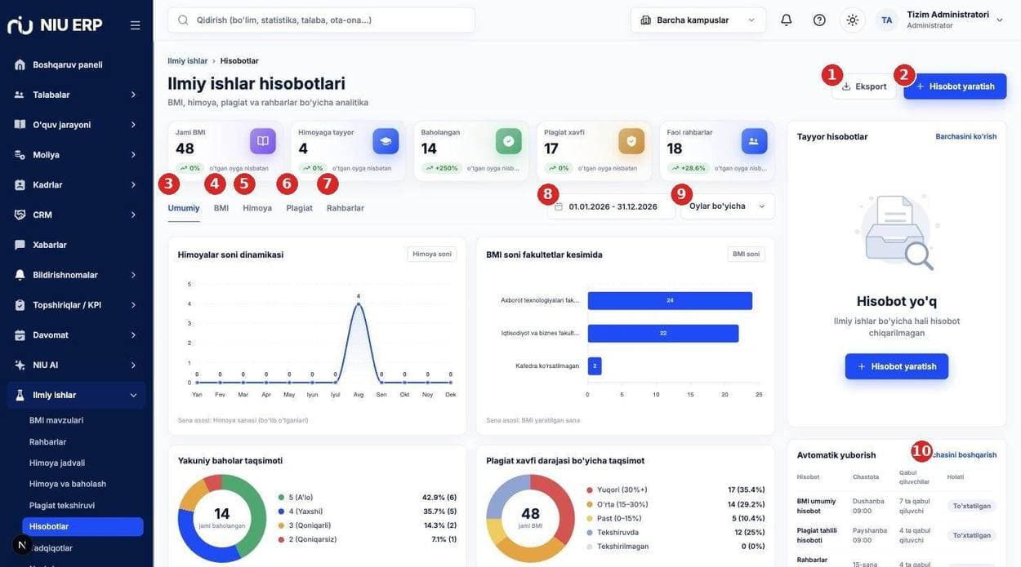This screenshot has width=1021, height=567.
Task: Click the red Yuqori (30%+) legend swatch
Action: pyautogui.click(x=590, y=490)
